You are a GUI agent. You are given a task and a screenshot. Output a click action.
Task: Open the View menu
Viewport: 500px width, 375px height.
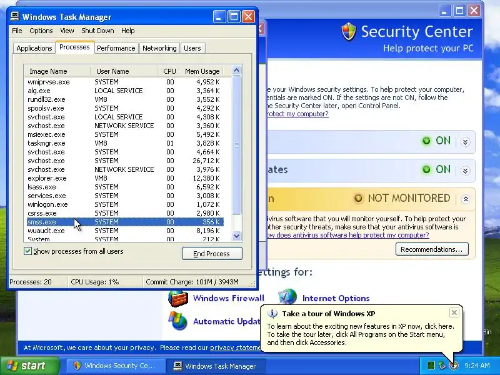67,31
